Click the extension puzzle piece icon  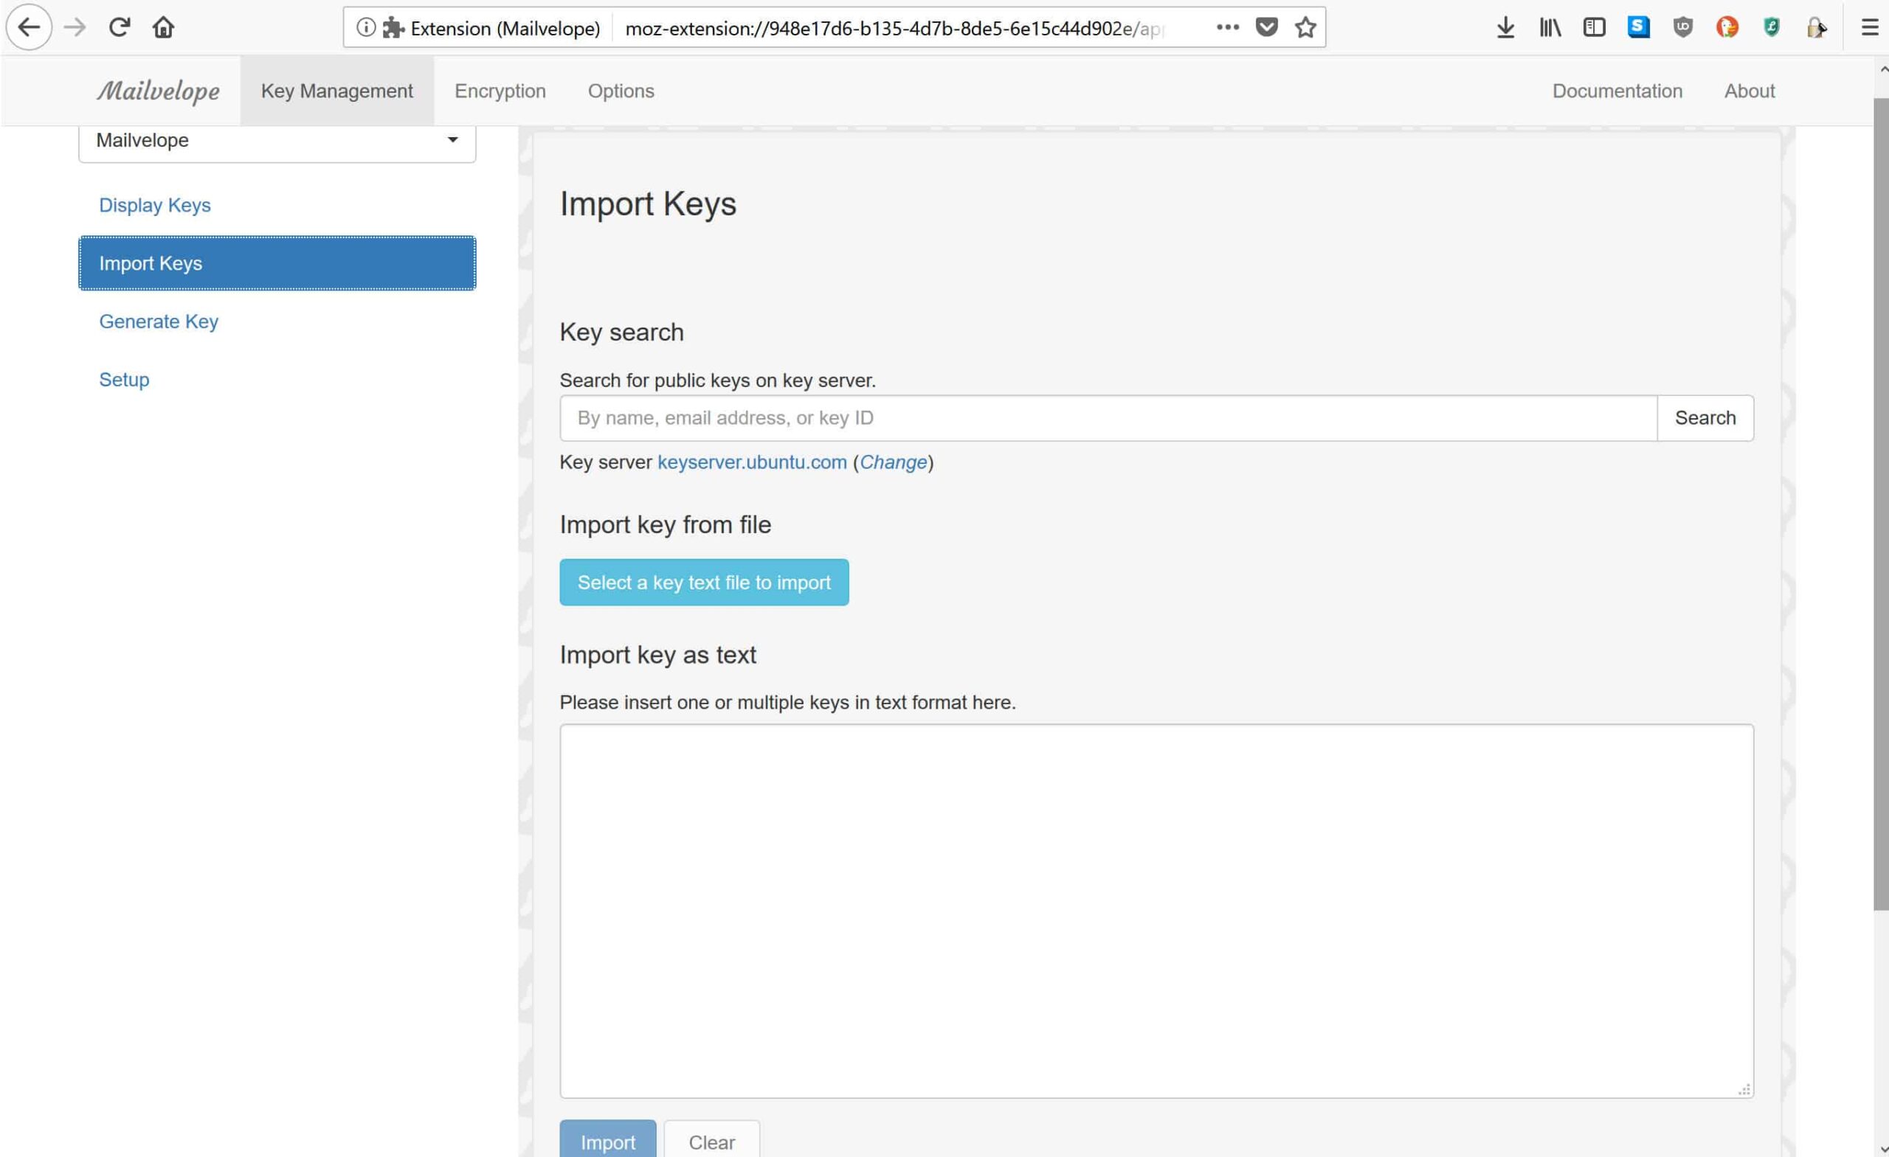pyautogui.click(x=393, y=27)
